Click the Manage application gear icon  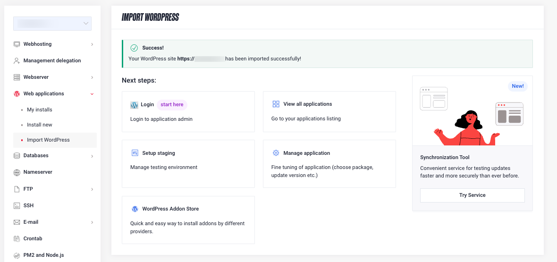coord(276,153)
